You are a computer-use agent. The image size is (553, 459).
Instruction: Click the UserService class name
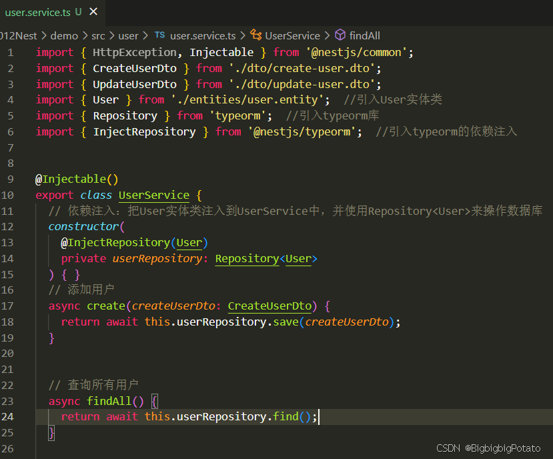coord(154,195)
